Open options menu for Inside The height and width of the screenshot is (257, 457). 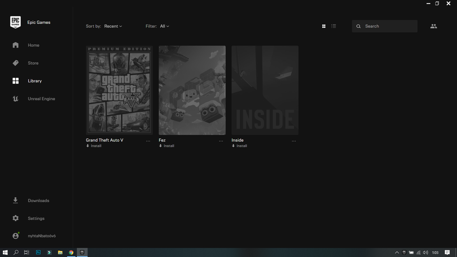tap(294, 141)
